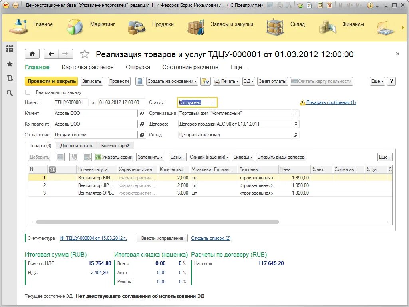
Task: Open the Финансы coins section icon
Action: point(327,27)
